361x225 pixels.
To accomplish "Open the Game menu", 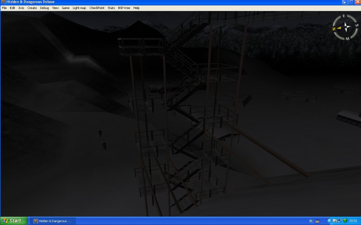I will pos(66,8).
